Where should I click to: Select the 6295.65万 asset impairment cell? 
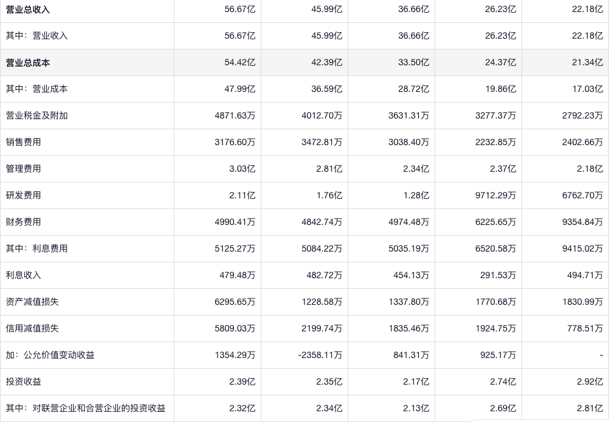[235, 302]
